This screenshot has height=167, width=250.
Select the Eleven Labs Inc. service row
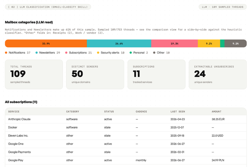pos(126,136)
